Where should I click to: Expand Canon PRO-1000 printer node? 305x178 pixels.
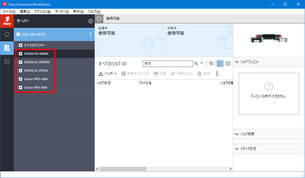[x=20, y=87]
